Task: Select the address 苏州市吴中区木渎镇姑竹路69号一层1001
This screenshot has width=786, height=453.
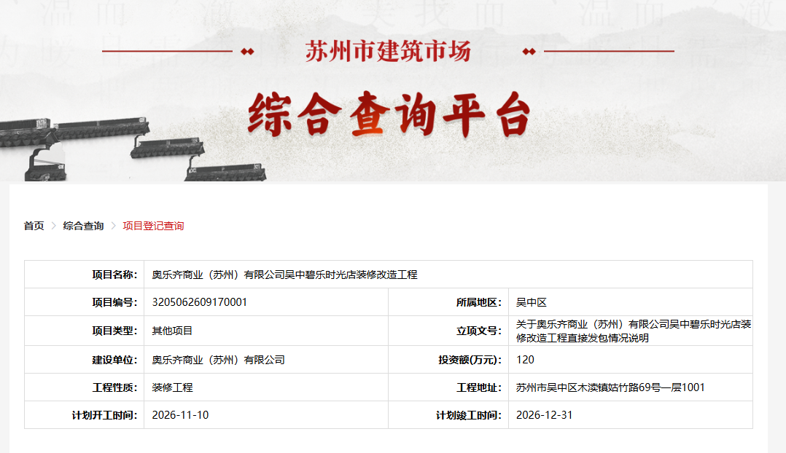Action: [x=610, y=387]
